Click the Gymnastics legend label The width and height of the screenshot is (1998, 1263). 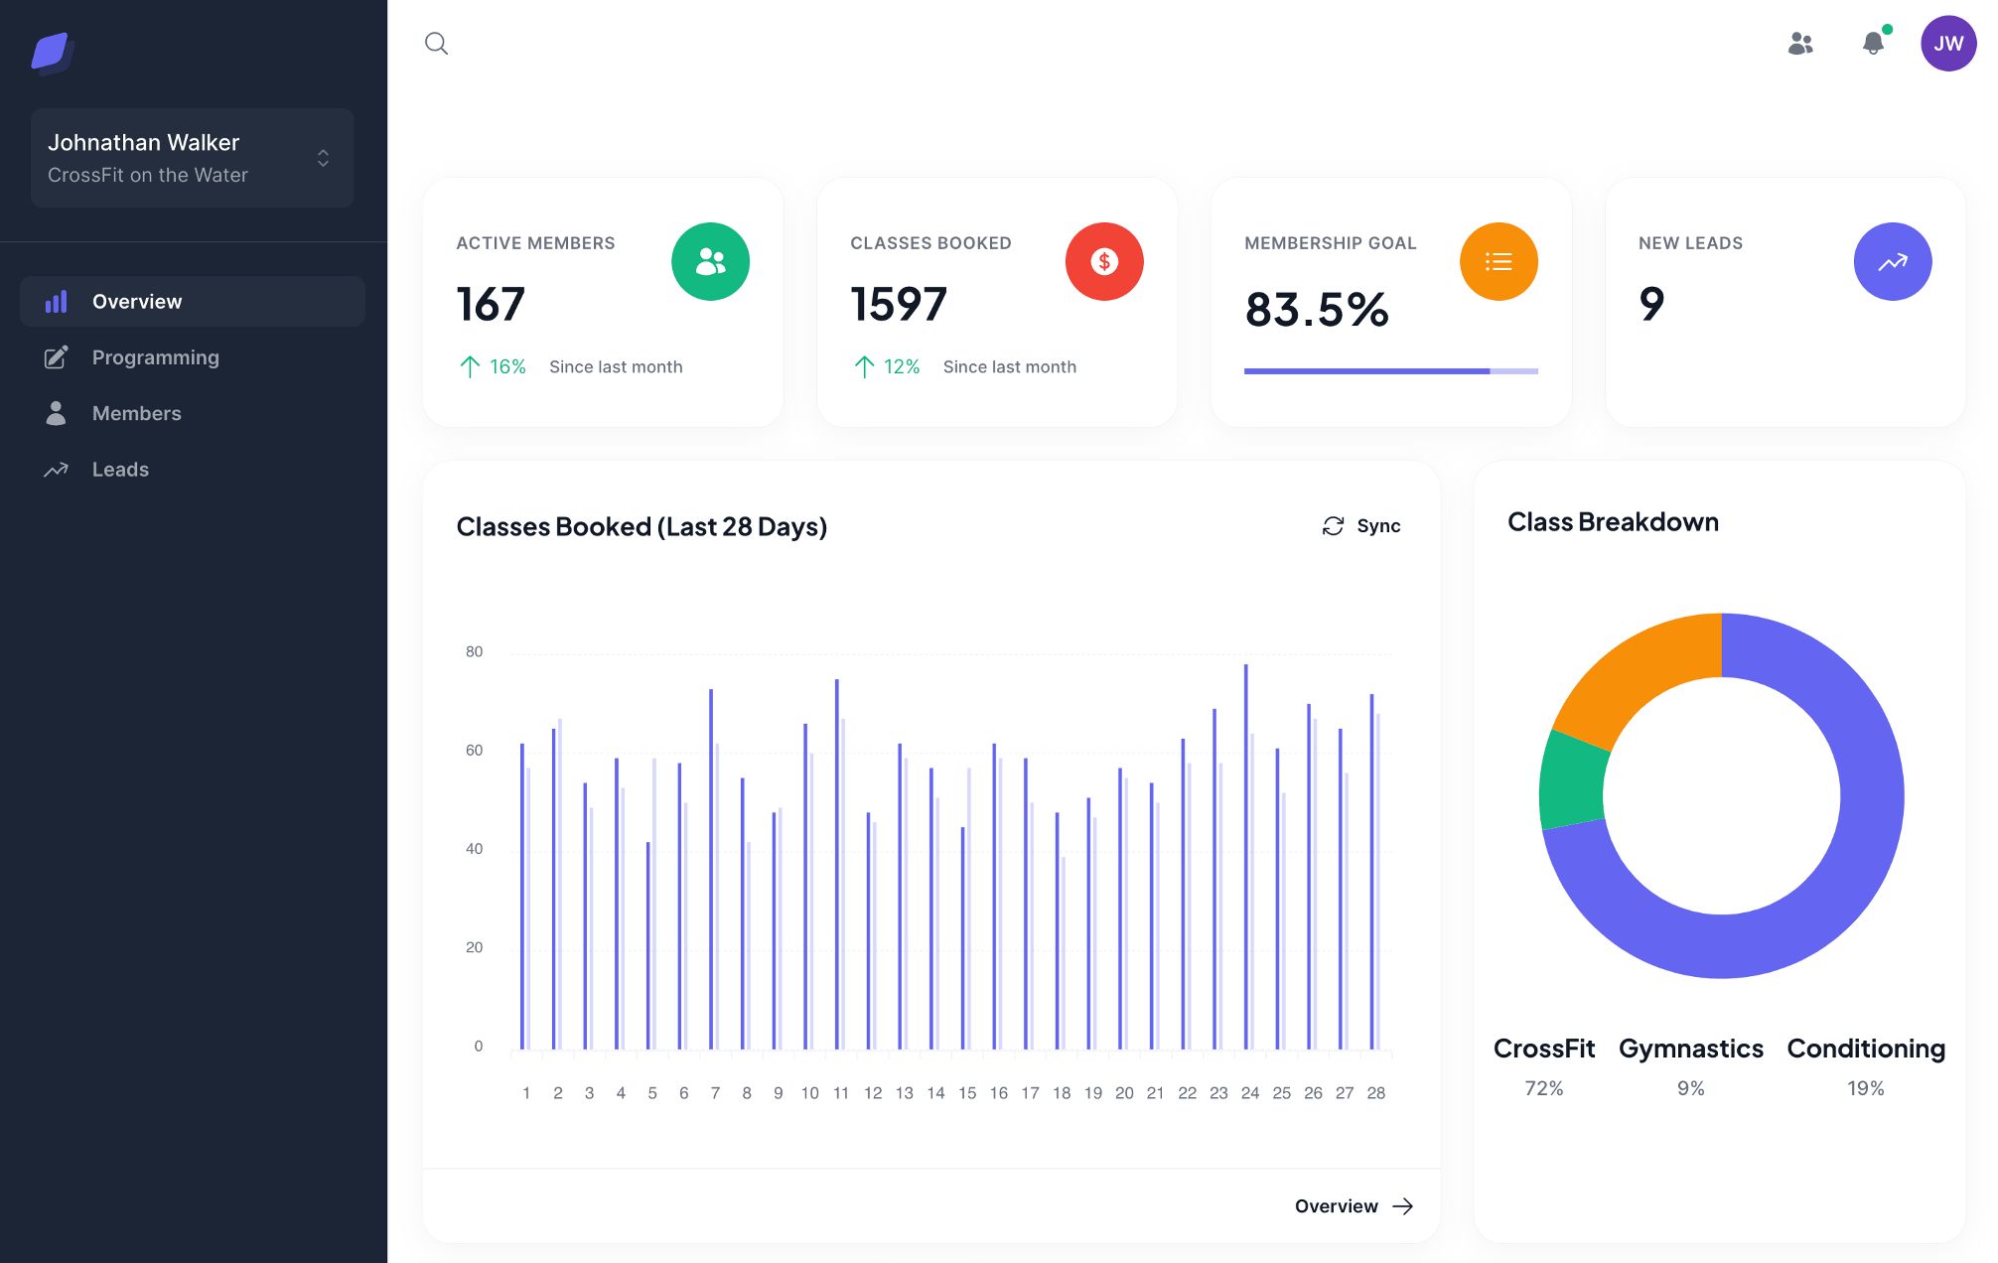click(x=1691, y=1049)
